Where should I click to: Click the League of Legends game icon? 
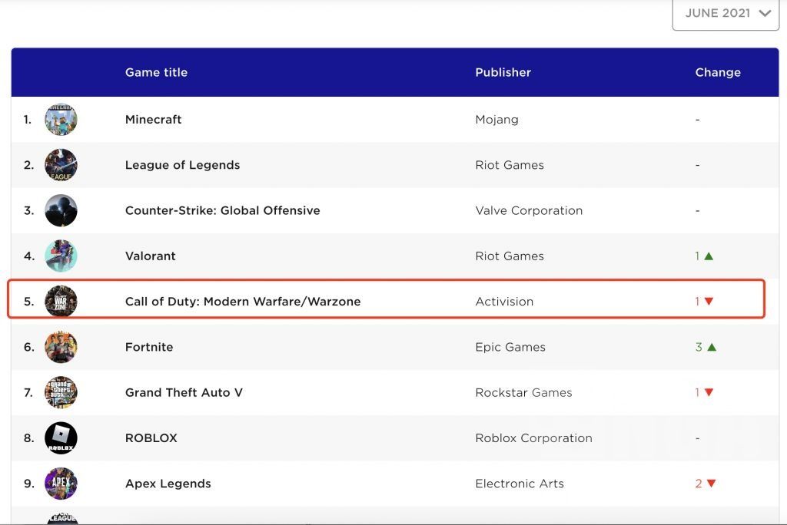point(61,165)
